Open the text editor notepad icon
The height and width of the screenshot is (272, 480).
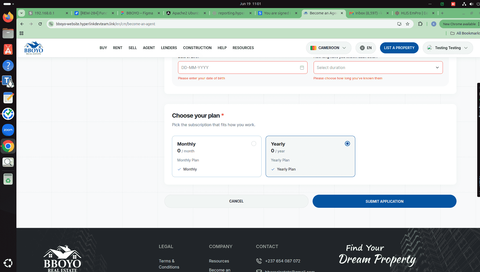(x=8, y=98)
